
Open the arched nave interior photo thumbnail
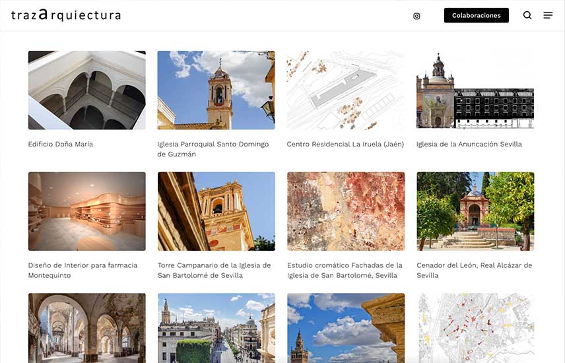87,328
